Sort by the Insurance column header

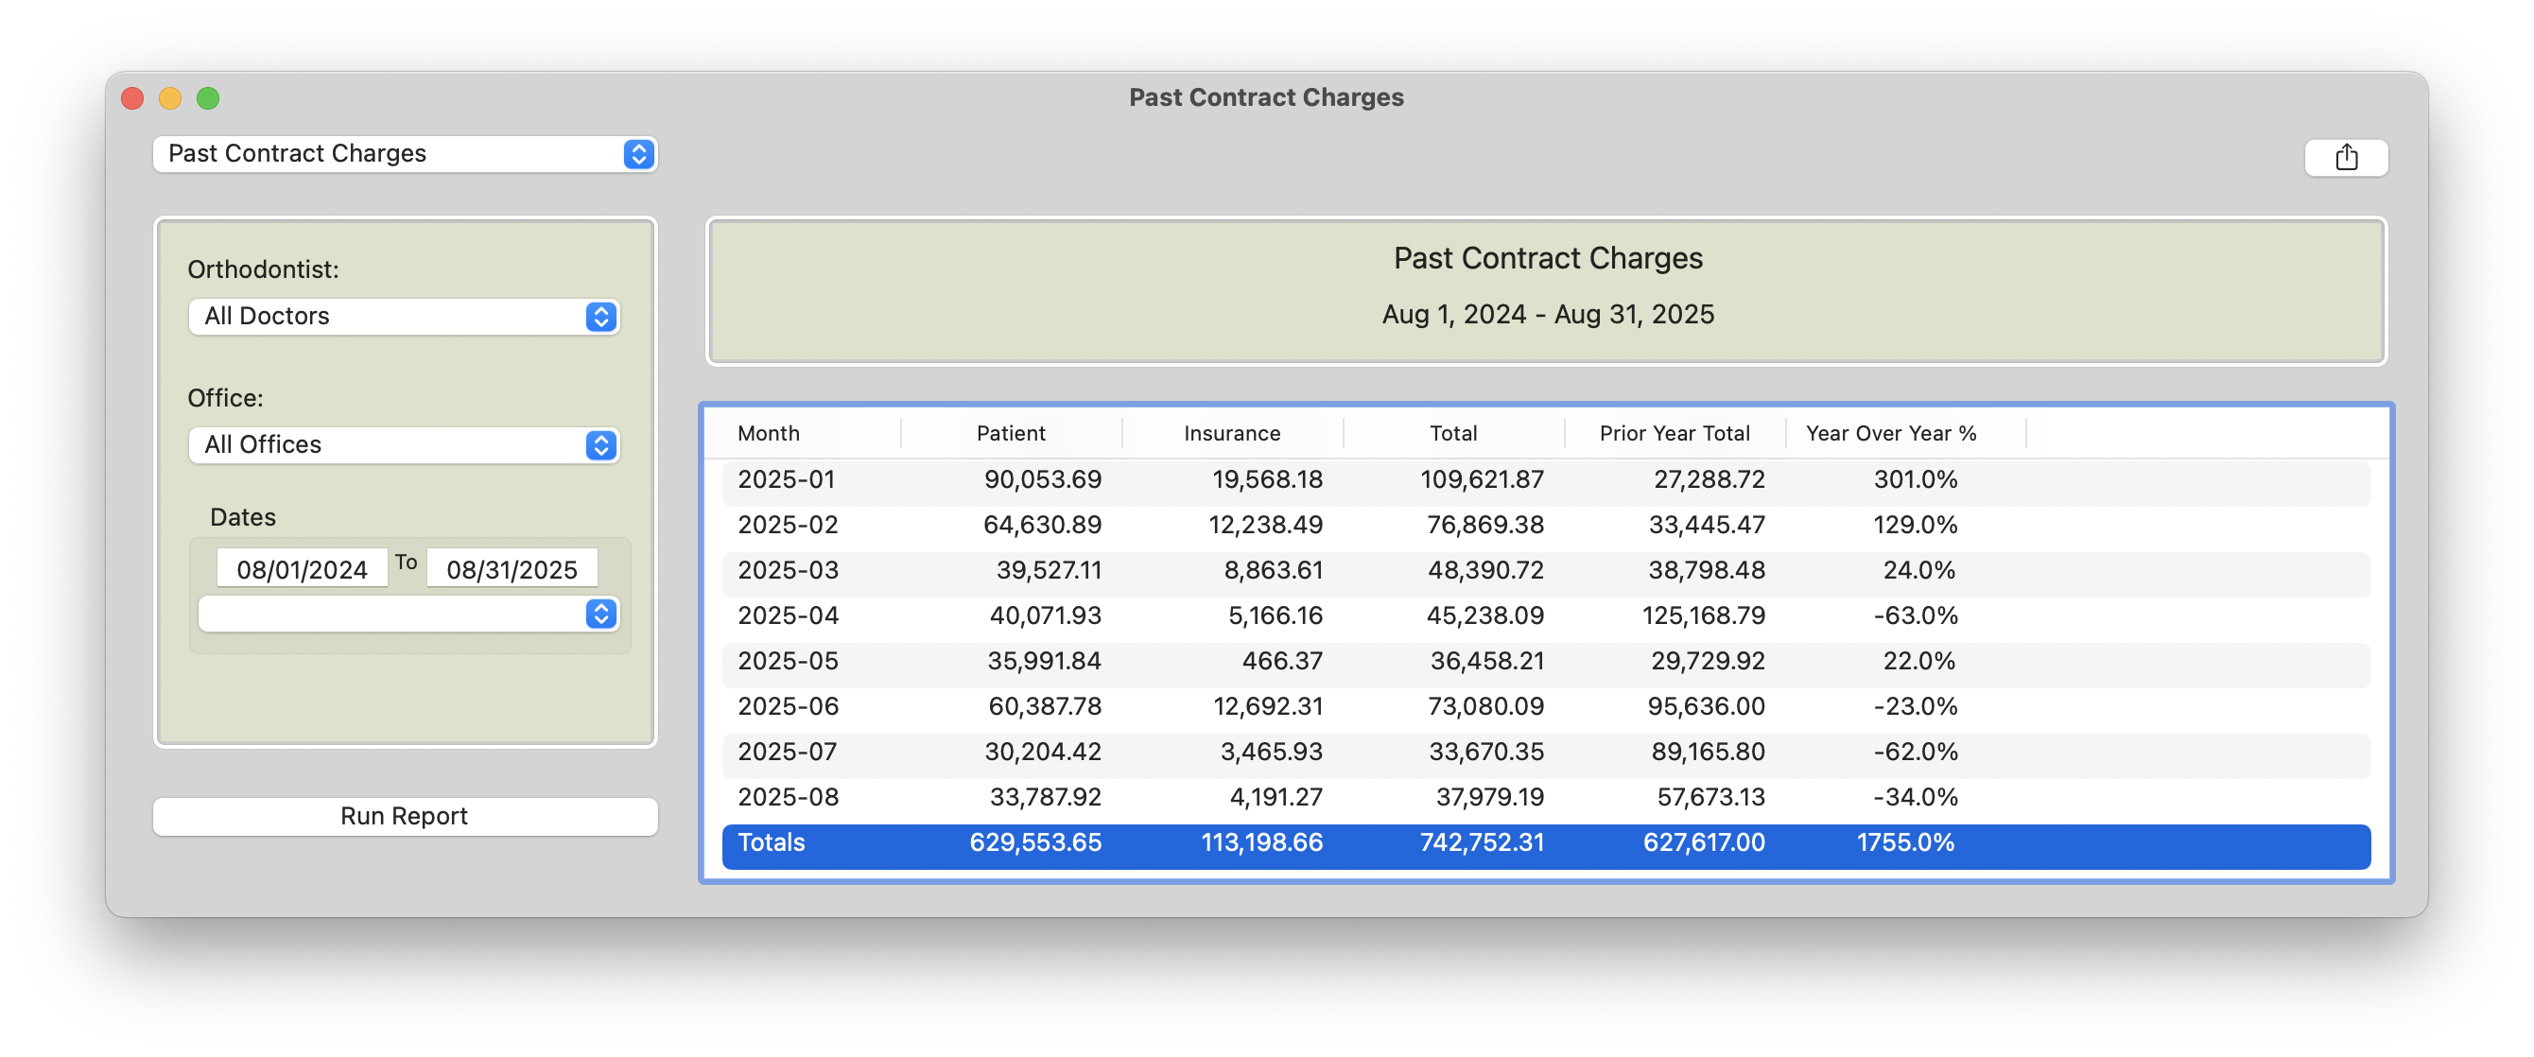(x=1232, y=433)
